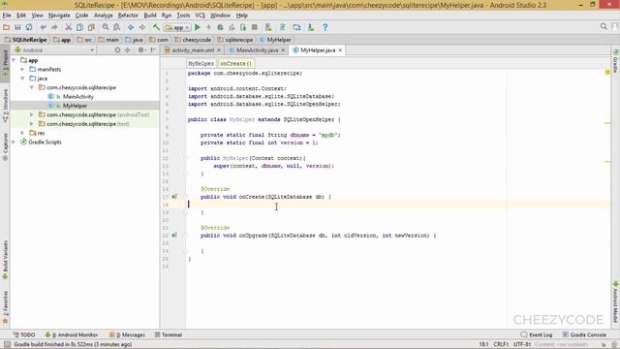Open the Android project view dropdown

click(54, 50)
